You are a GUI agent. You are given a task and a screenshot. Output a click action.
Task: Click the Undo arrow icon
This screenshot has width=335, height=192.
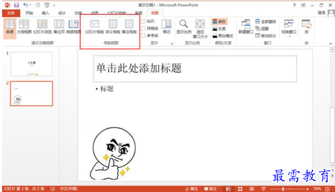click(25, 5)
